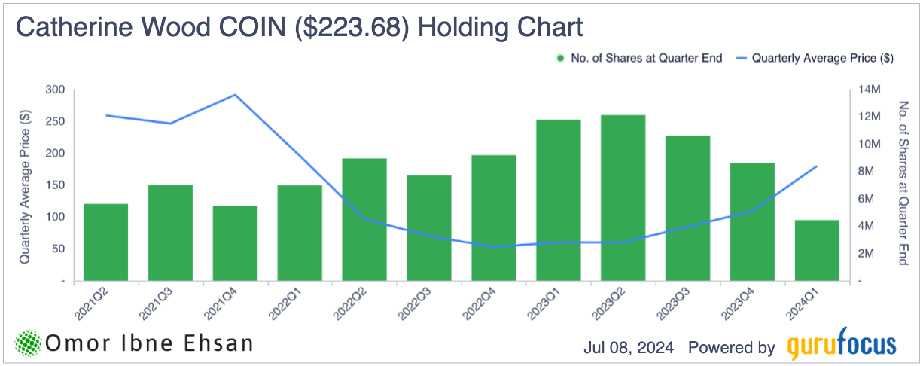Select the 2021Q2 green bar
This screenshot has height=366, width=923.
[105, 242]
